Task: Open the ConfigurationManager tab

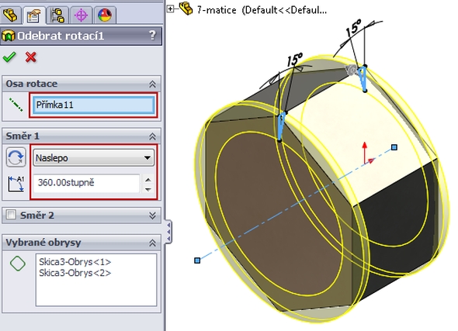Action: click(x=57, y=15)
